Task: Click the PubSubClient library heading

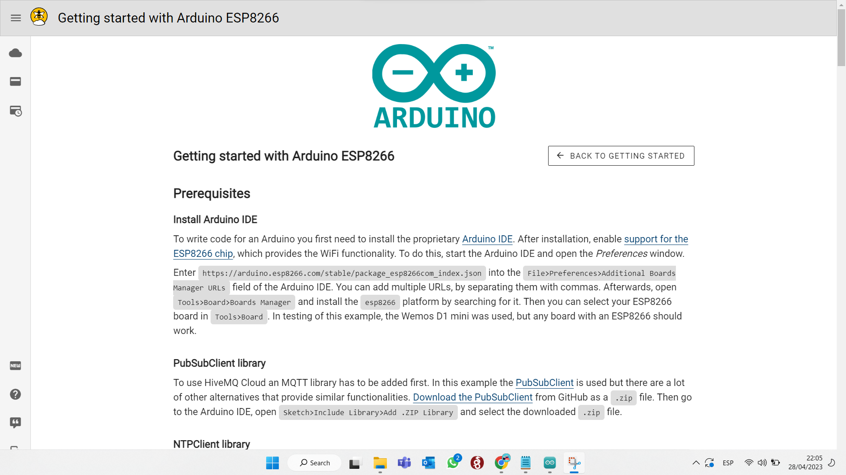Action: (x=219, y=363)
